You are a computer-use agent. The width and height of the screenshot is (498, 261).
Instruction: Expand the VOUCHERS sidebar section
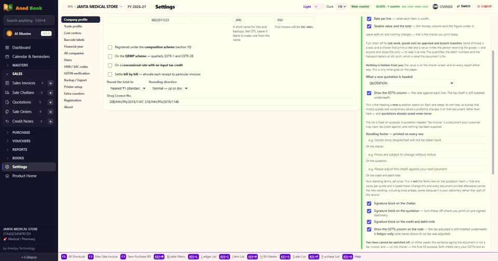pyautogui.click(x=21, y=141)
